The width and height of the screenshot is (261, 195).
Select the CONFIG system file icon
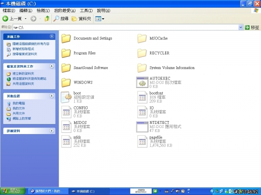pyautogui.click(x=66, y=112)
